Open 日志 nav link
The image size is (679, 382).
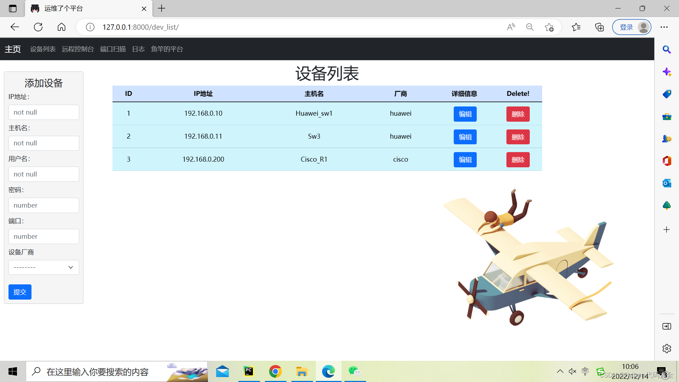coord(138,49)
